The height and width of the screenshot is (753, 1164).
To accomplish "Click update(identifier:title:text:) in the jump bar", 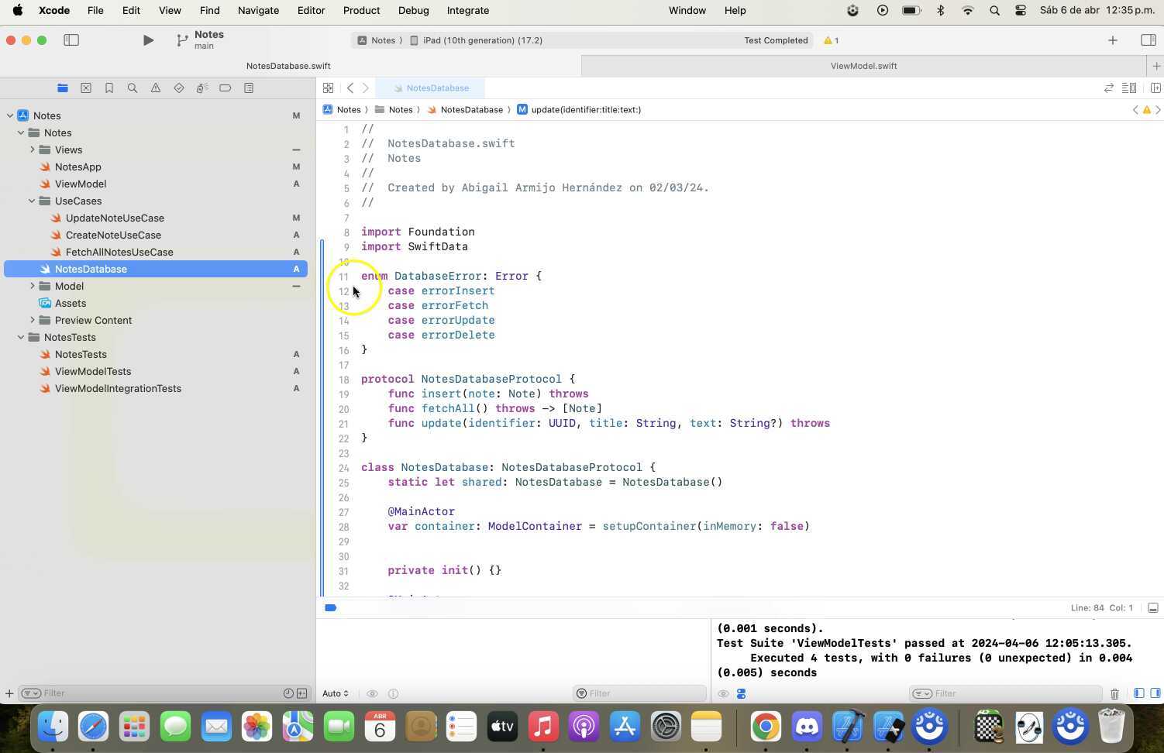I will [586, 109].
